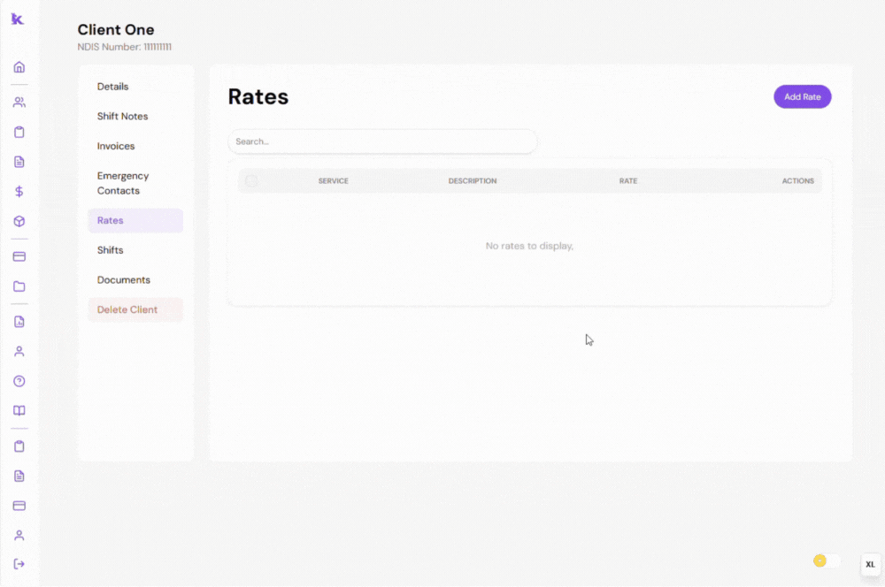The image size is (885, 587).
Task: Open the report chart file icon
Action: coord(19,322)
